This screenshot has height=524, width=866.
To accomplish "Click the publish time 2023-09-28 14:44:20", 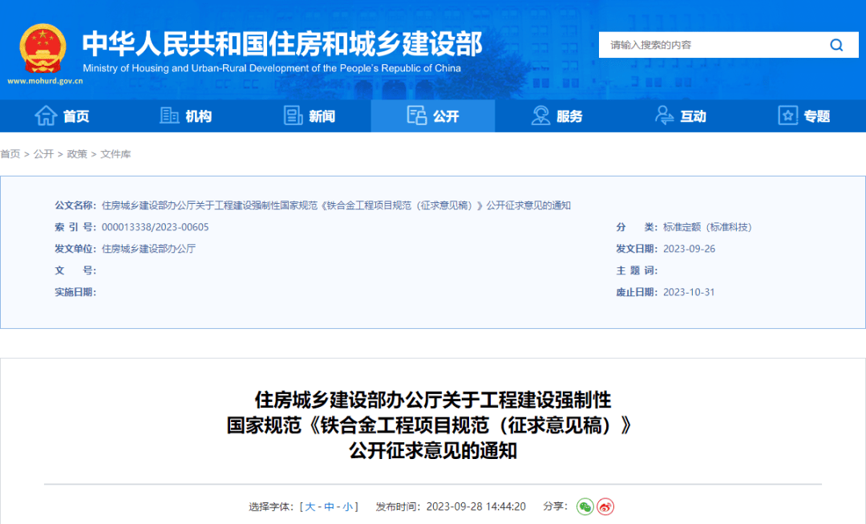I will 476,507.
